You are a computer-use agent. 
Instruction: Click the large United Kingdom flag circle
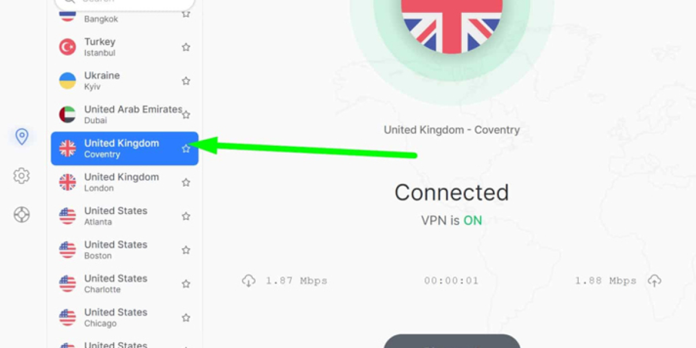[x=452, y=23]
